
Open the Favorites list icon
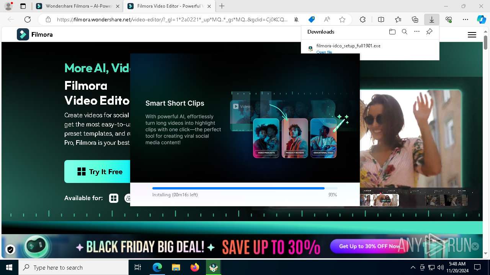point(398,19)
